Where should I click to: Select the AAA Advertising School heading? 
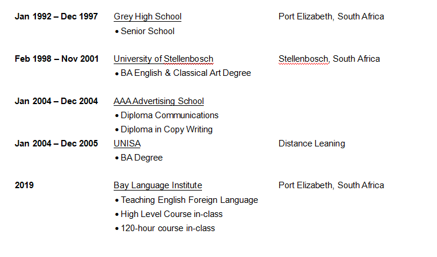click(x=158, y=101)
